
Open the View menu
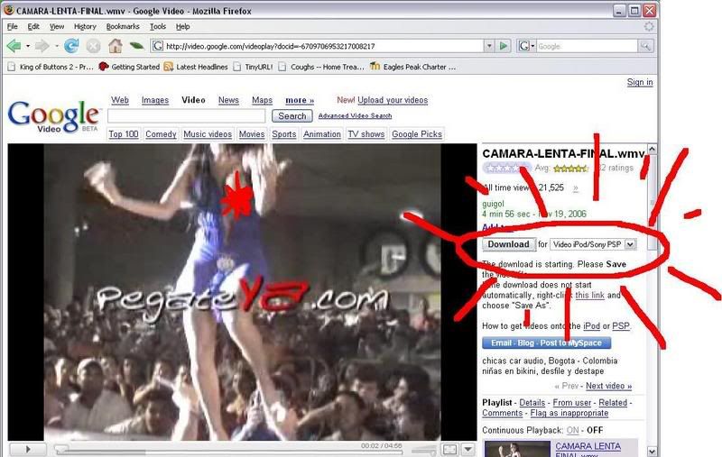point(57,27)
